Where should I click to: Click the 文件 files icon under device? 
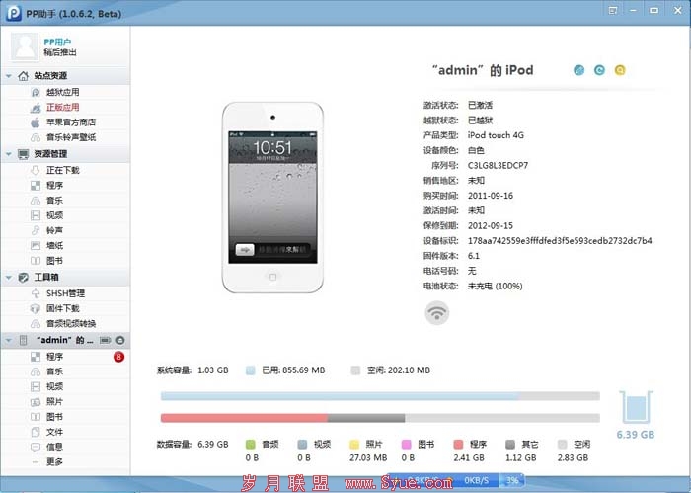(x=36, y=432)
